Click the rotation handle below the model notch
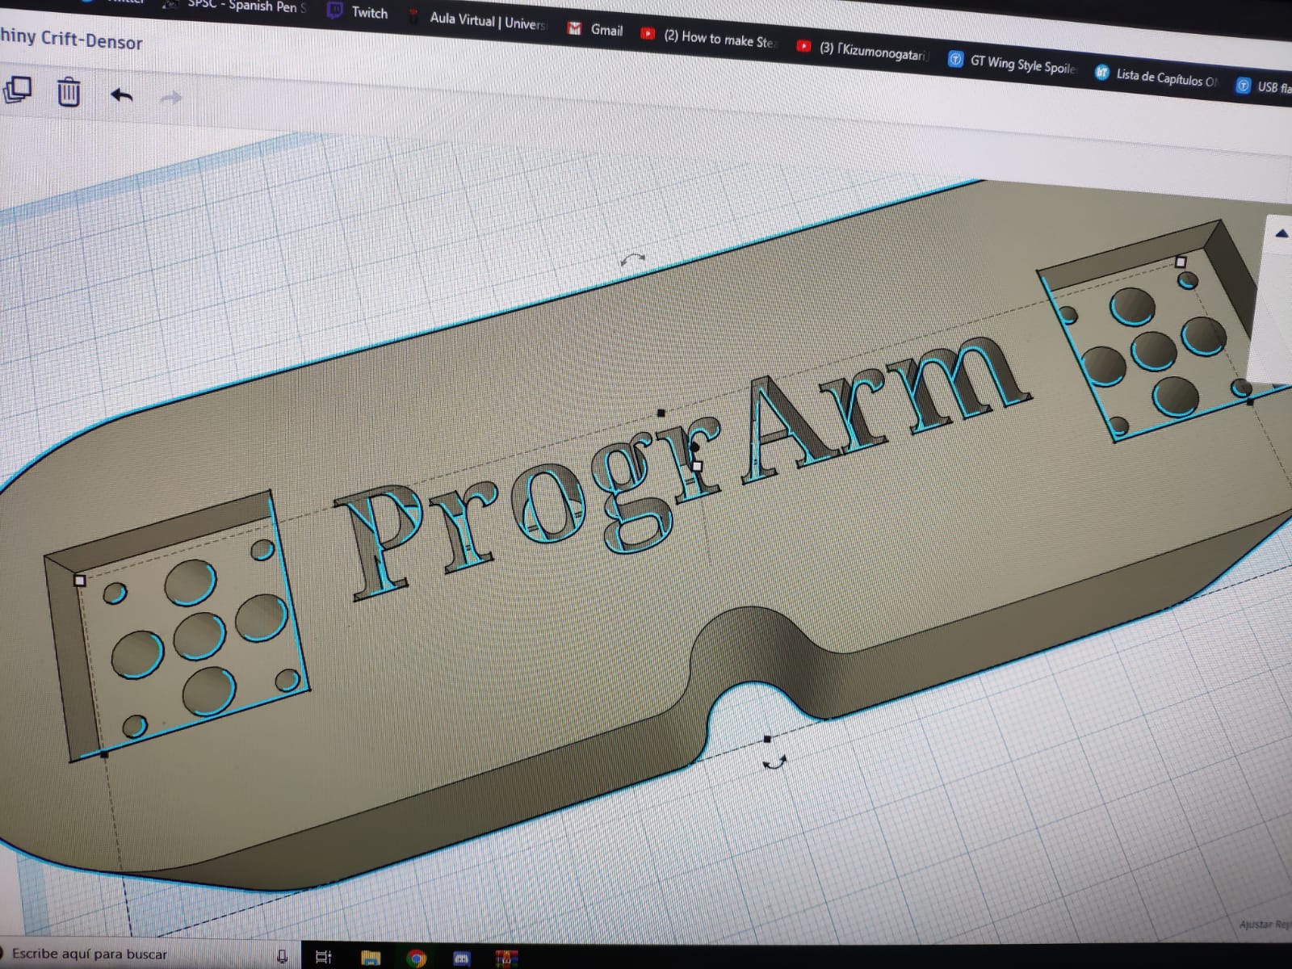This screenshot has width=1292, height=969. click(x=774, y=761)
